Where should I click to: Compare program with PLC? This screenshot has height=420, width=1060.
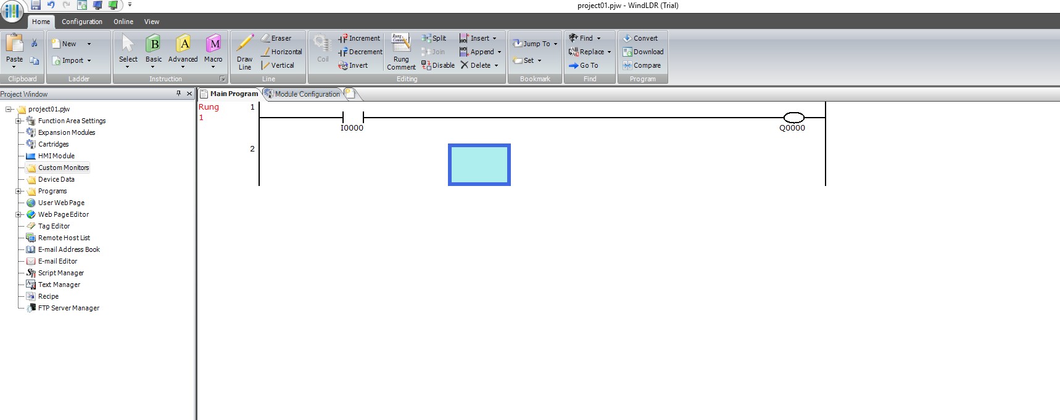pos(642,65)
